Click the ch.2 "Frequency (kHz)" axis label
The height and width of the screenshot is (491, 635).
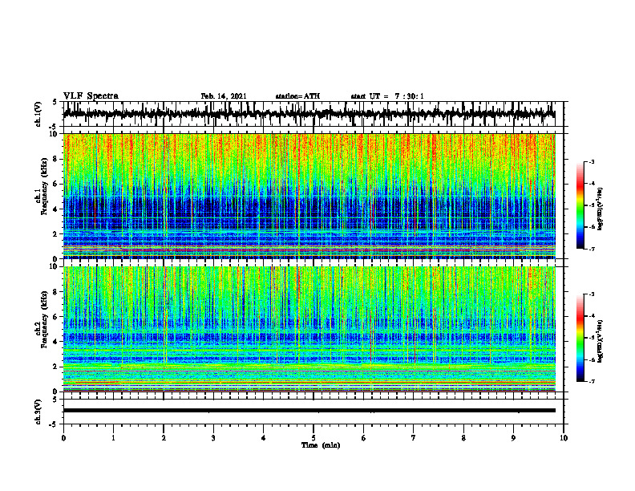(x=45, y=319)
